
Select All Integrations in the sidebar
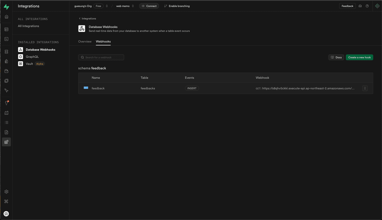coord(28,26)
